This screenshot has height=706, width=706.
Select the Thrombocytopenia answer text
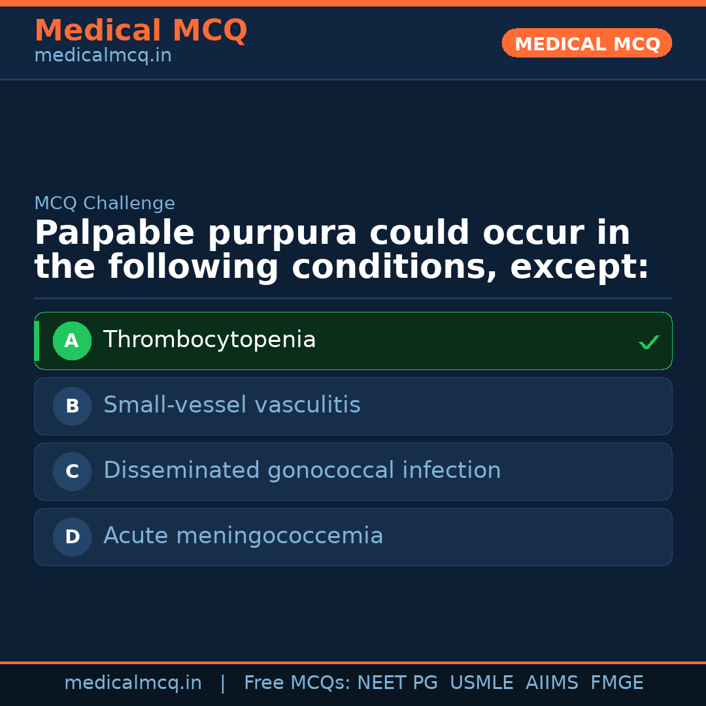(209, 340)
